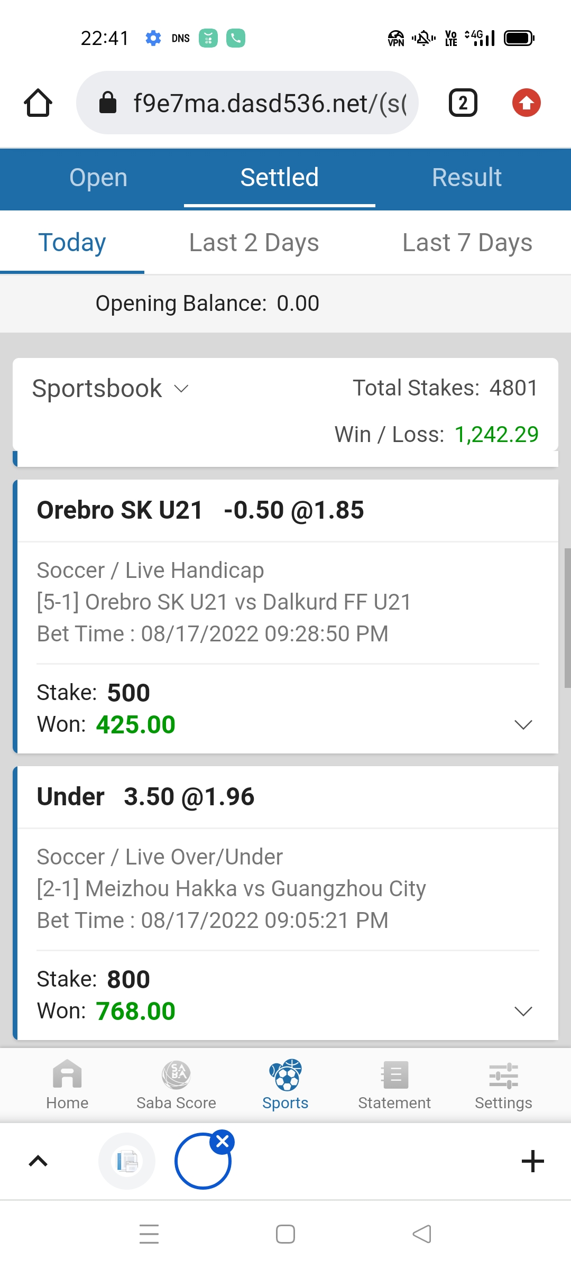
Task: Tap the address bar URL field
Action: [247, 103]
